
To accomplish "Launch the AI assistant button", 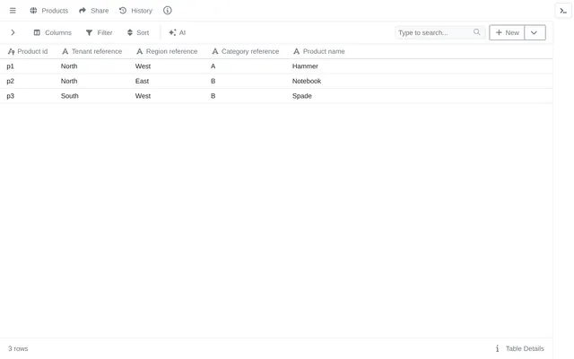I will coord(178,32).
